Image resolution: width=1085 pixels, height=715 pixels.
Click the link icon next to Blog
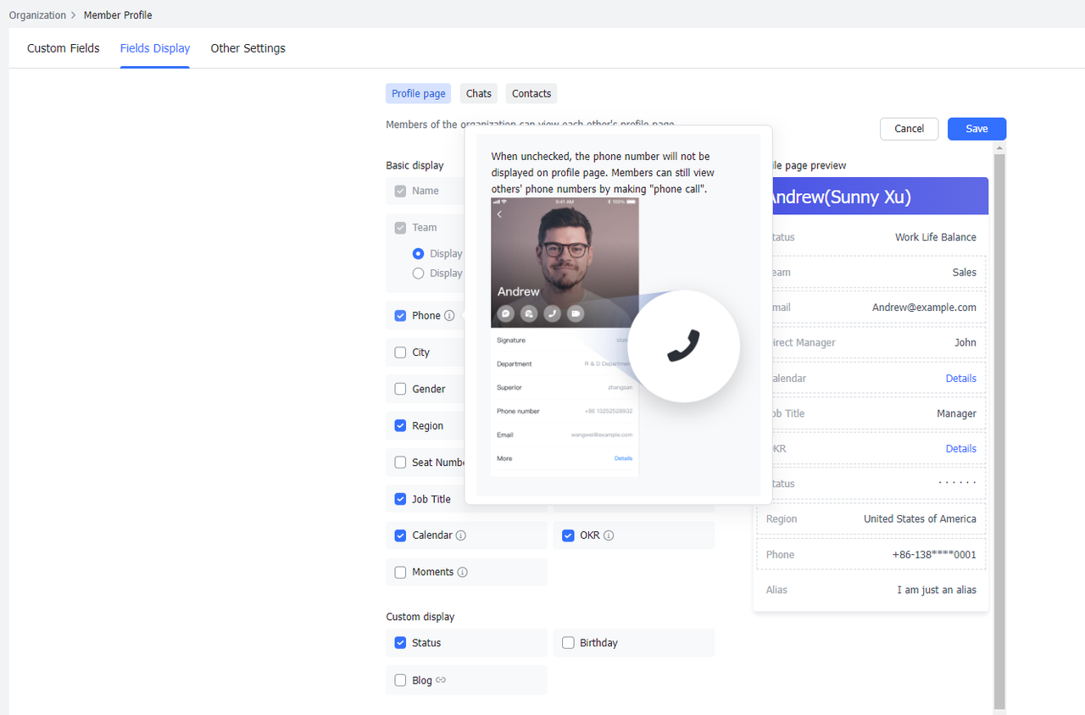[441, 680]
